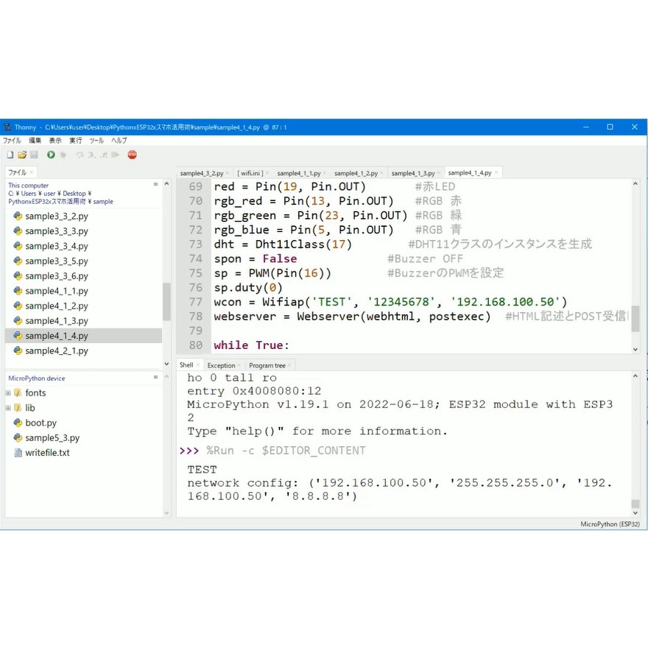Switch to the Program tree tab
Viewport: 648px width, 648px height.
tap(267, 365)
